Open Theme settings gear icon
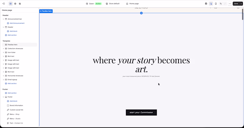The width and height of the screenshot is (244, 128). 15,4
